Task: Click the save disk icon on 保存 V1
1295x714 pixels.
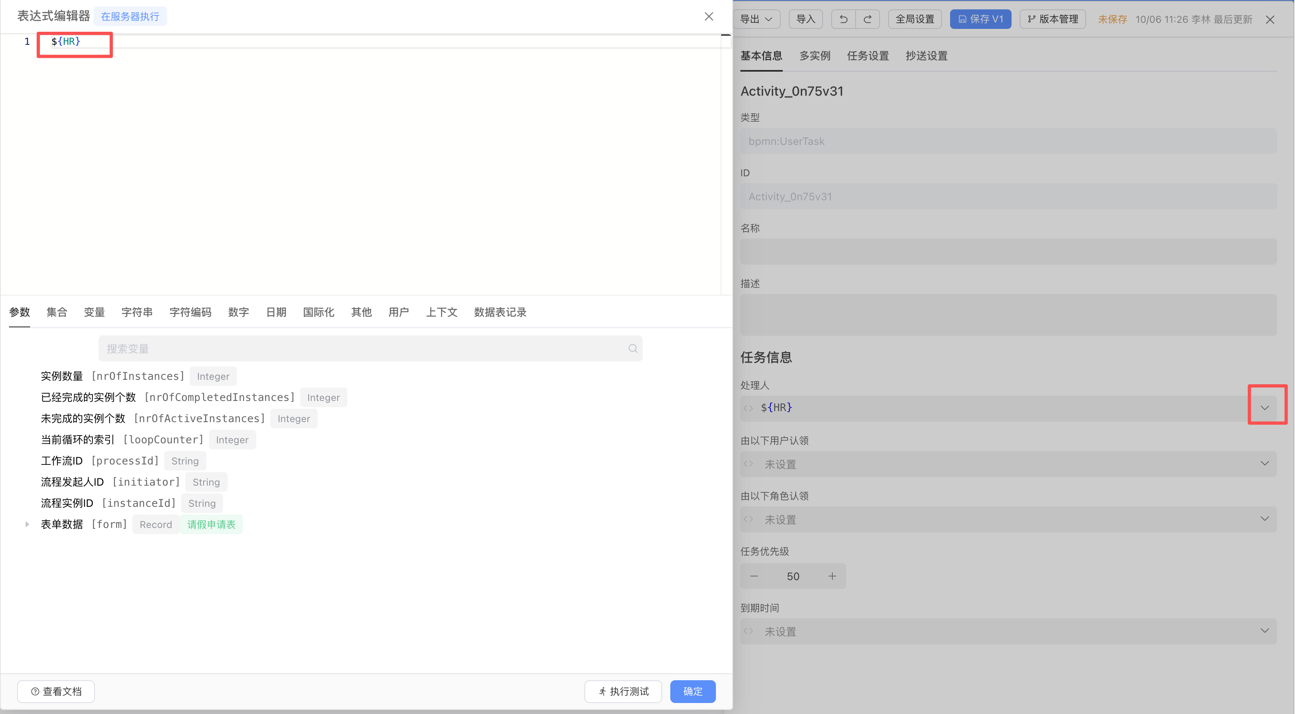Action: click(x=962, y=19)
